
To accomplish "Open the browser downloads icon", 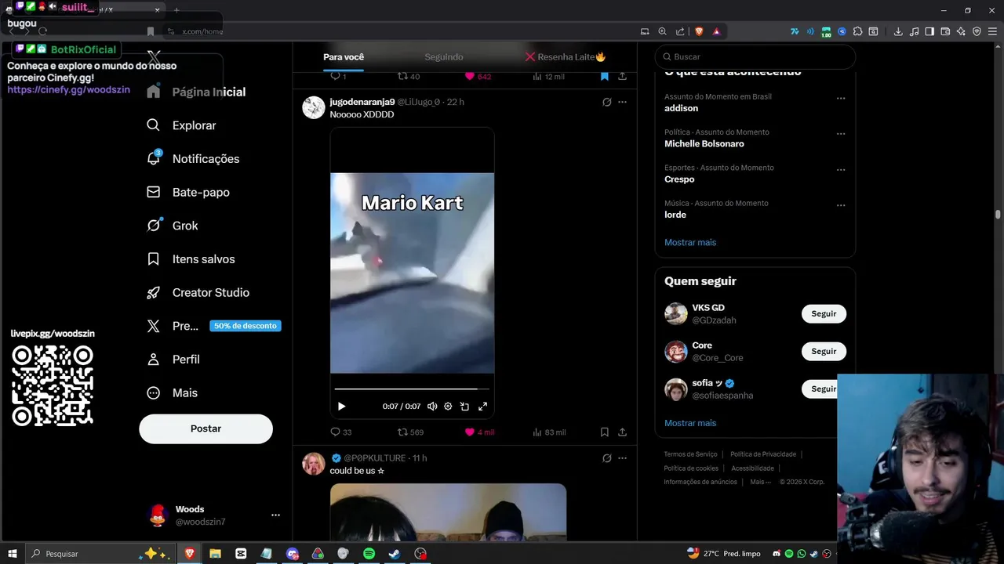I will tap(898, 31).
